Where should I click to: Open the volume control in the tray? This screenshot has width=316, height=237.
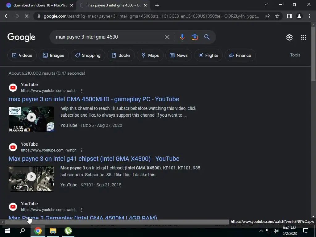tap(276, 231)
